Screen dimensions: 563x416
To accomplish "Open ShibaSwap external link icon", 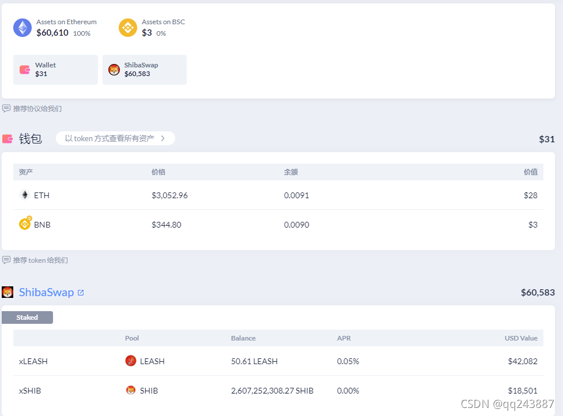I will 81,293.
